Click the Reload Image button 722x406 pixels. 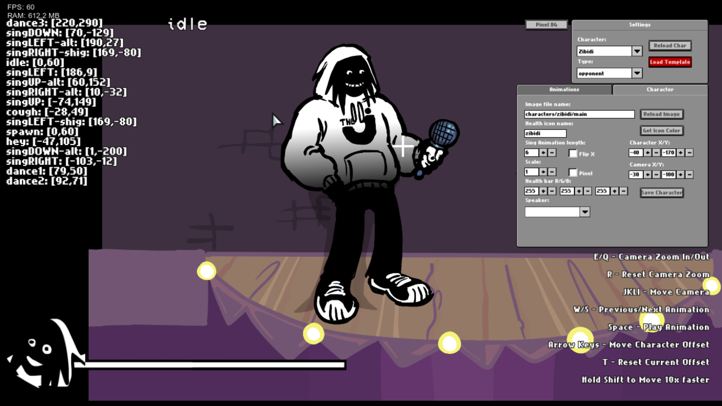pos(661,114)
